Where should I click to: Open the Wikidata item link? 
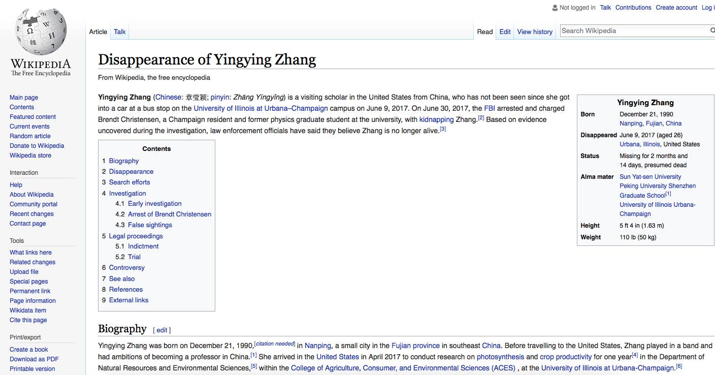pyautogui.click(x=27, y=310)
